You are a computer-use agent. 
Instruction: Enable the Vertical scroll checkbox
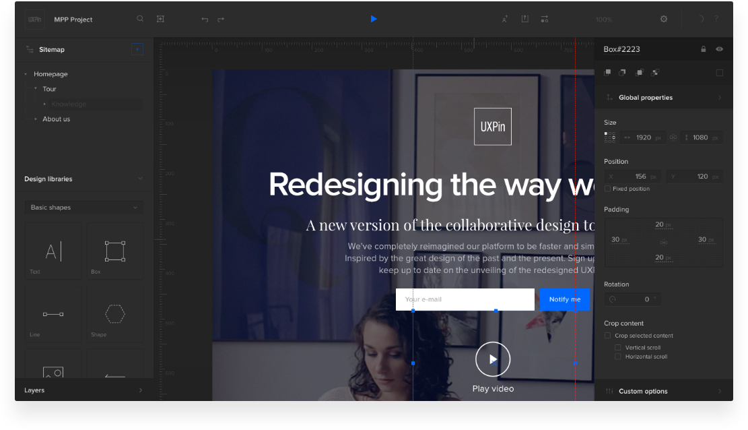click(618, 348)
